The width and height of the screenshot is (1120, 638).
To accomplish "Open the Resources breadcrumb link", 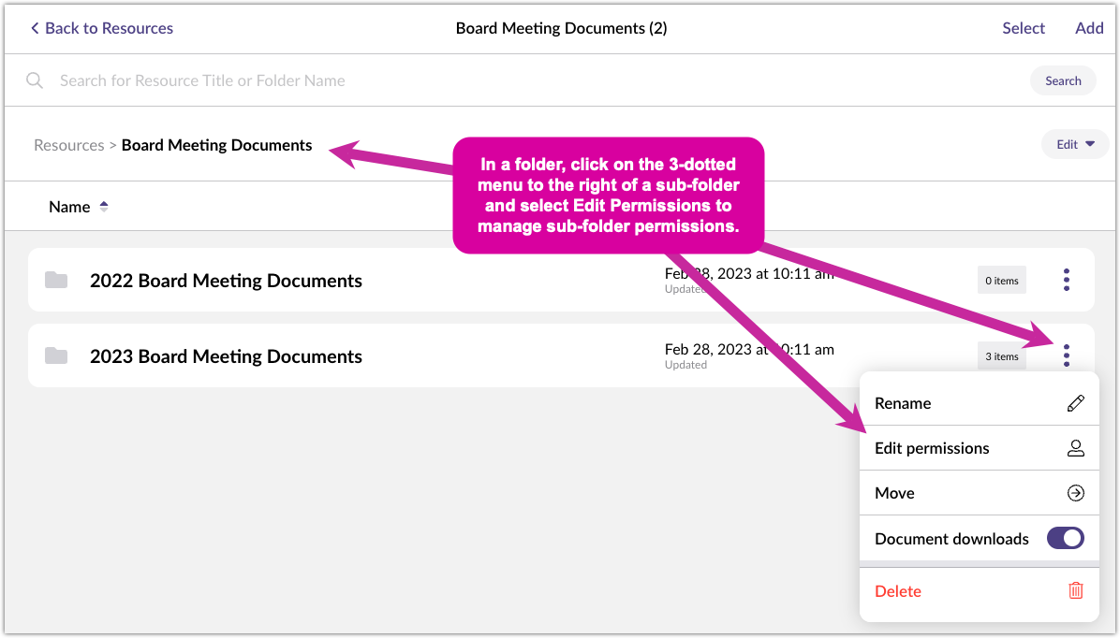I will tap(68, 145).
